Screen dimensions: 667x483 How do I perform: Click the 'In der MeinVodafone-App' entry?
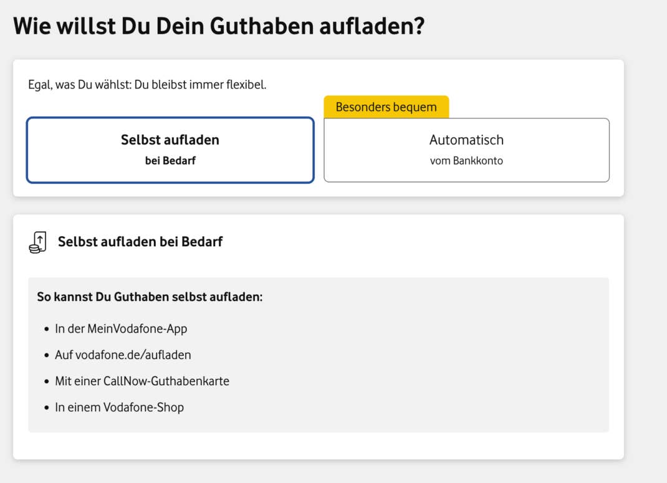(121, 328)
